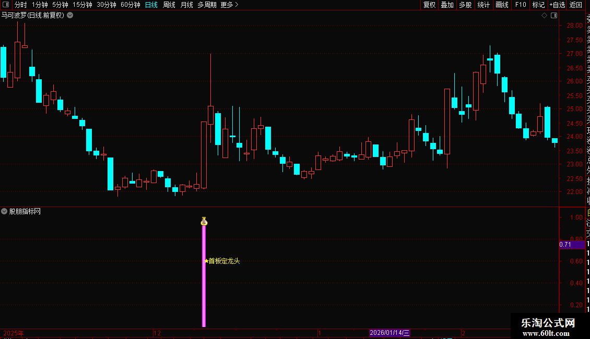Image resolution: width=590 pixels, height=339 pixels.
Task: Click the ★首板定龙头 signal label
Action: (222, 261)
